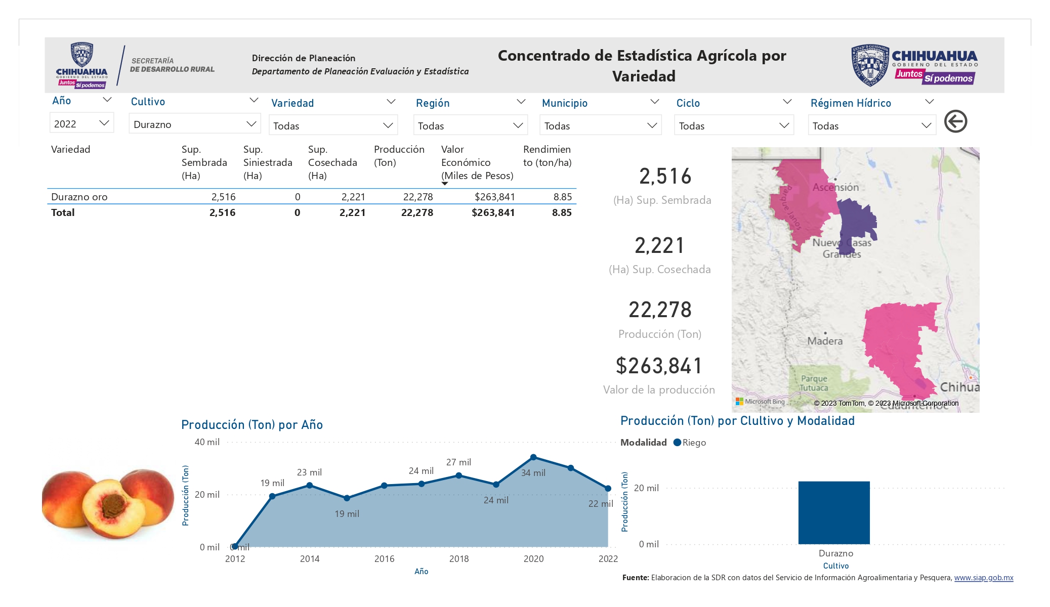Click the Durazno bar in chart
1050x607 pixels.
(x=834, y=512)
